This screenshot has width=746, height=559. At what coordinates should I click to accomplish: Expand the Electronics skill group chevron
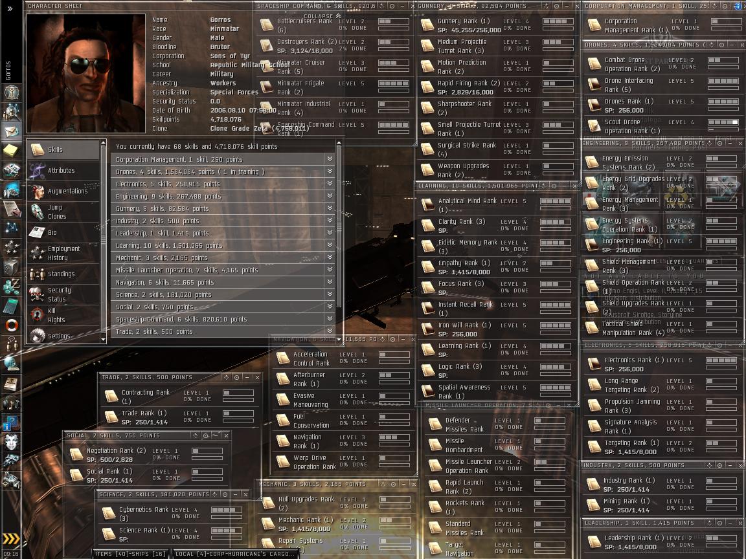[330, 184]
